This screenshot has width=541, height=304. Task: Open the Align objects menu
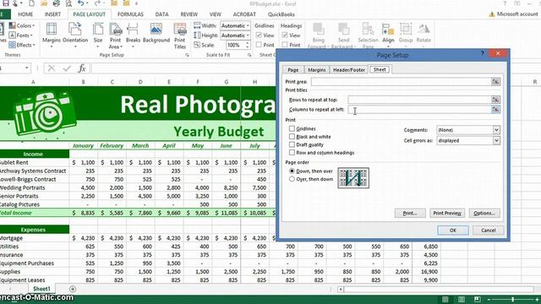point(388,35)
